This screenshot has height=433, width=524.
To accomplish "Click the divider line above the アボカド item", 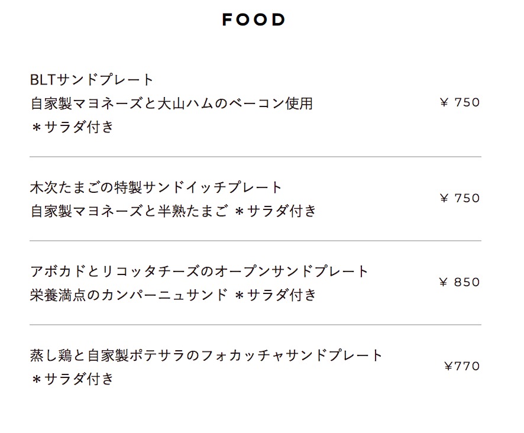I will [255, 241].
